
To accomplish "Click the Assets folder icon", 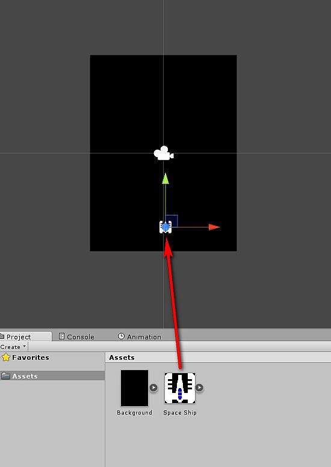I will coord(5,376).
